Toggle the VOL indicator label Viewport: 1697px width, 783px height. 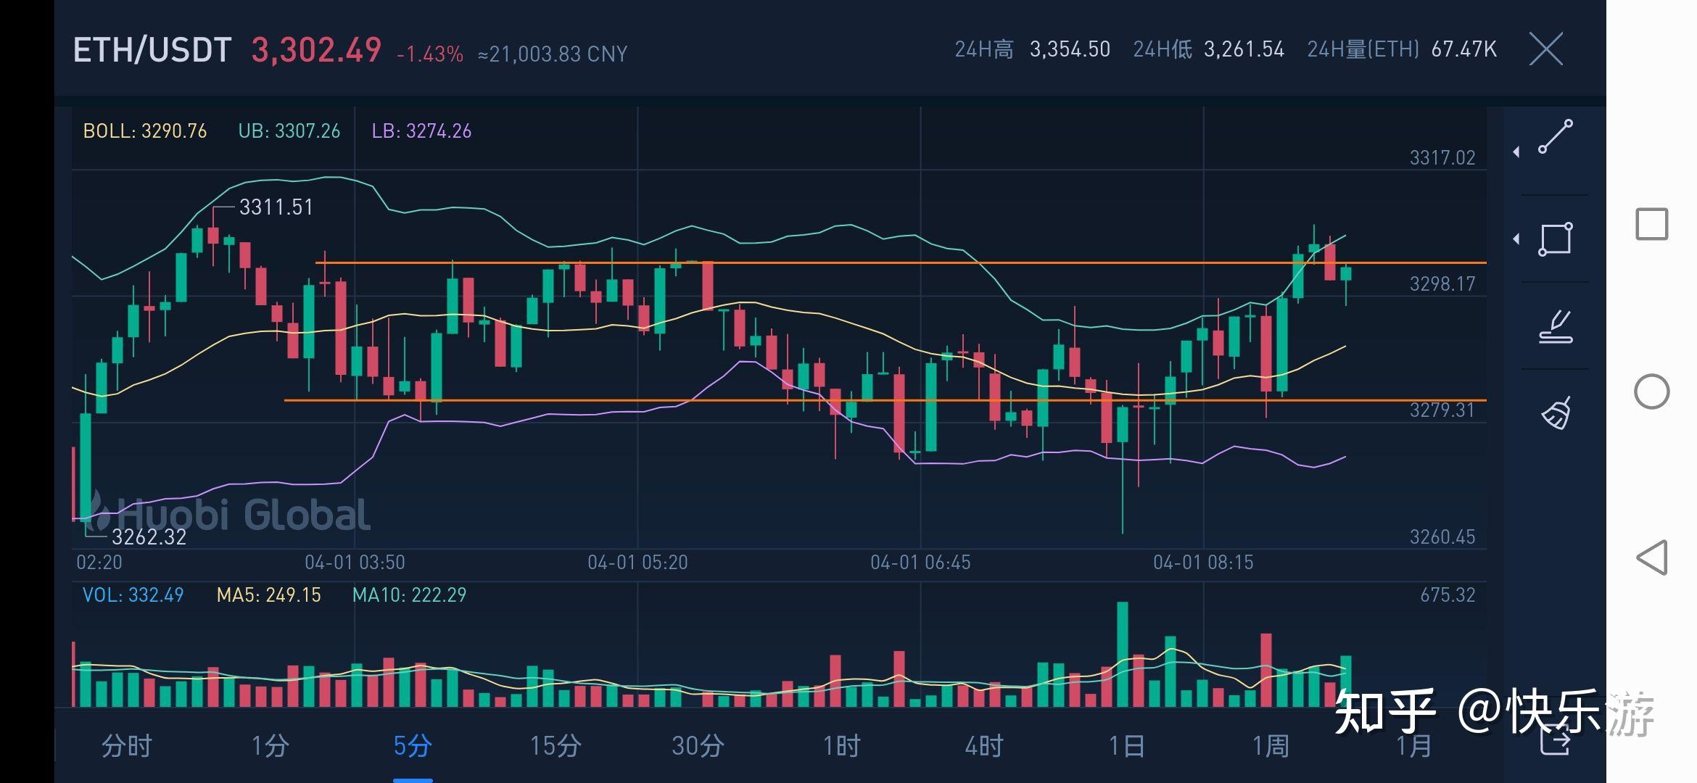coord(134,594)
